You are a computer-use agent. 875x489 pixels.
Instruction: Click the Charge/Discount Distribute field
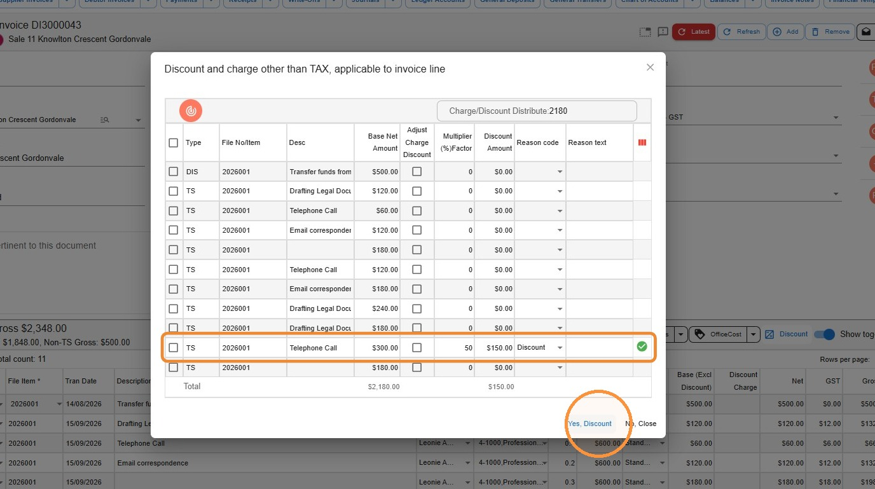(537, 111)
